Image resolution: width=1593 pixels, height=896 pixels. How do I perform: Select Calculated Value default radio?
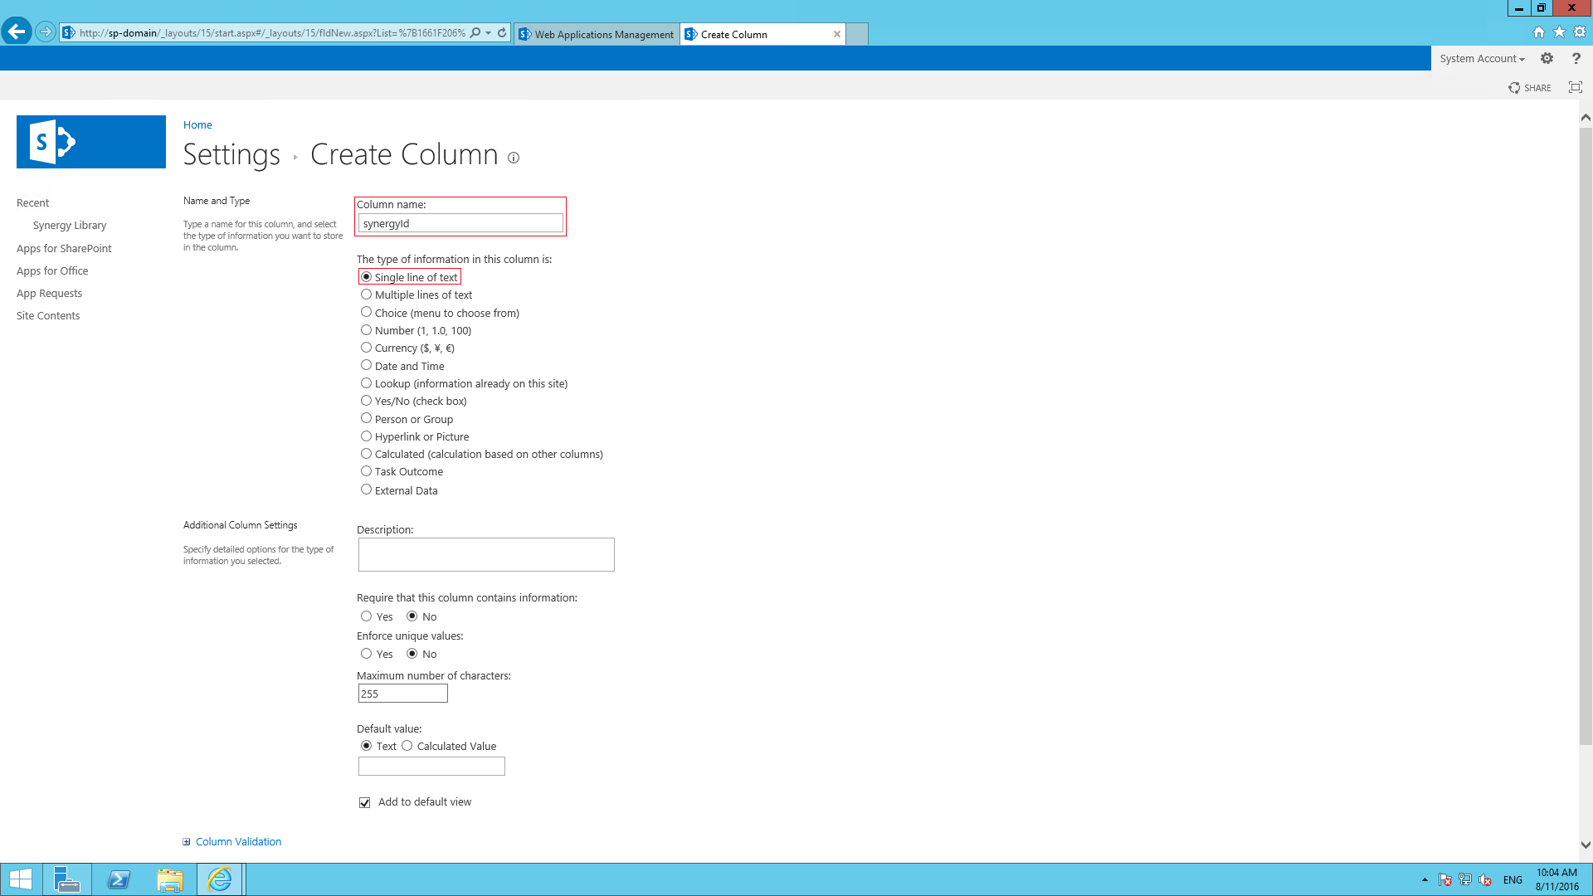pos(407,746)
